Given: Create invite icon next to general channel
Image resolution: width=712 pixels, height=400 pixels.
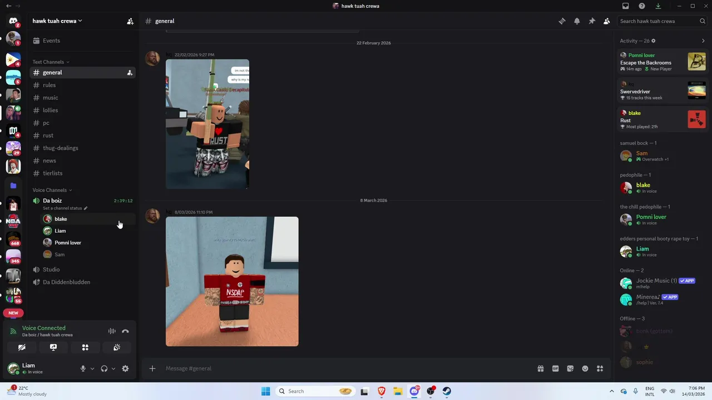Looking at the screenshot, I should 130,73.
